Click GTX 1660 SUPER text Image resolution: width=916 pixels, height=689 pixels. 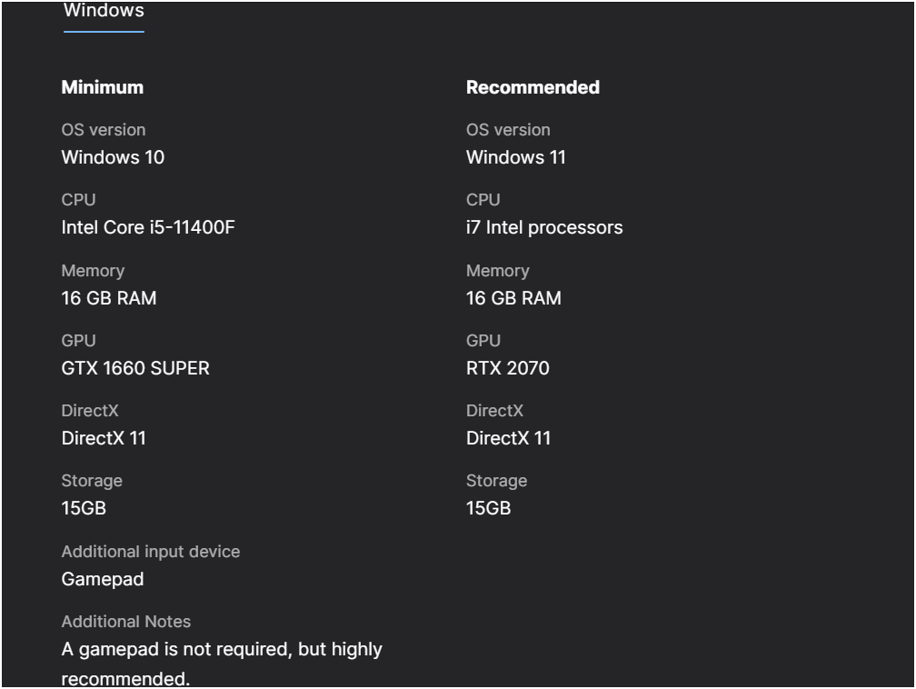coord(135,368)
